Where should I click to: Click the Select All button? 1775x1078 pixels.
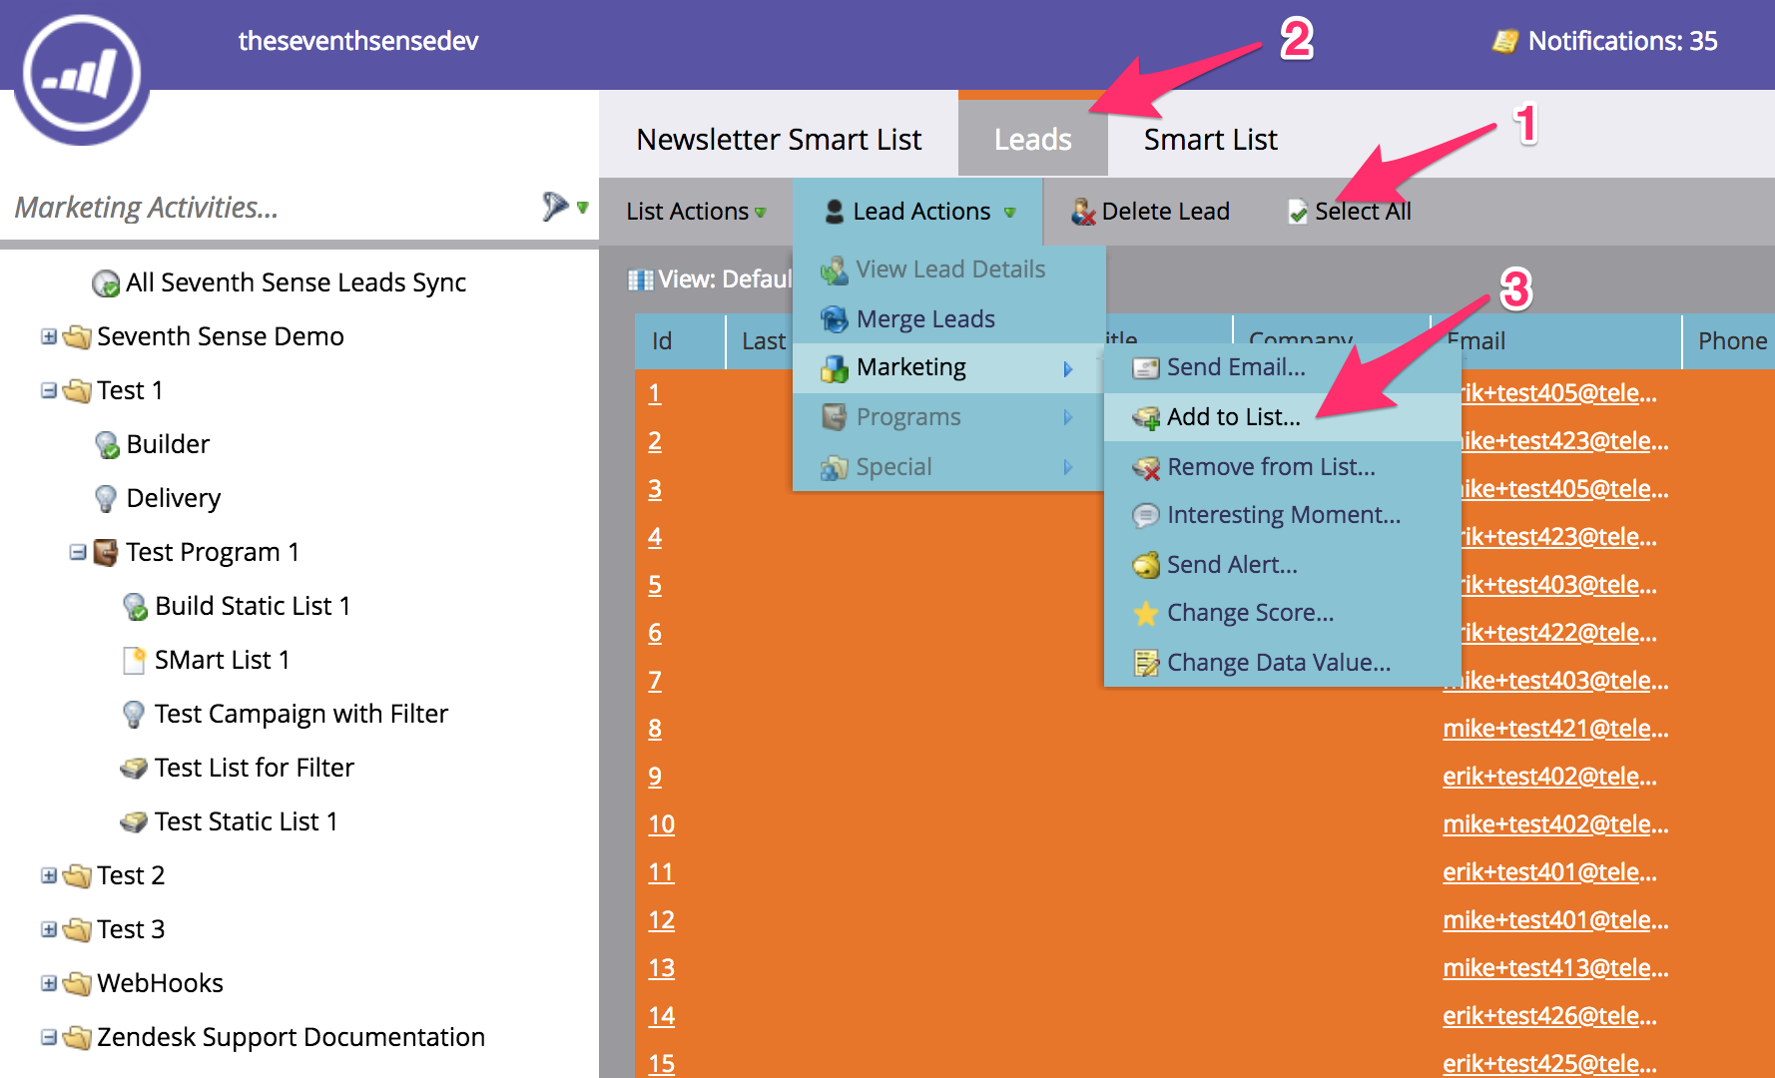pyautogui.click(x=1350, y=212)
